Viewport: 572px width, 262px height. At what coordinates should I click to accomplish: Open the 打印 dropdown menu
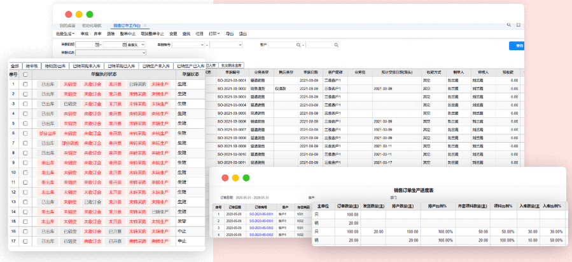[214, 34]
